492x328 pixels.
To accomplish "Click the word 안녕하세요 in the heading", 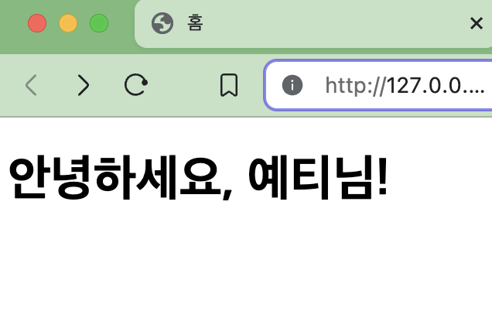I will click(115, 178).
